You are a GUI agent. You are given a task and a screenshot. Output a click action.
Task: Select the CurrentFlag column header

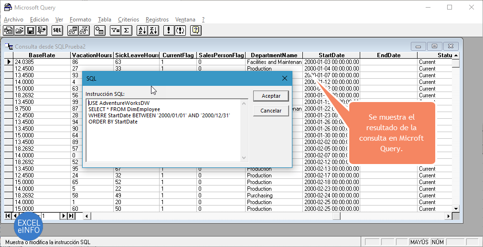pyautogui.click(x=178, y=55)
